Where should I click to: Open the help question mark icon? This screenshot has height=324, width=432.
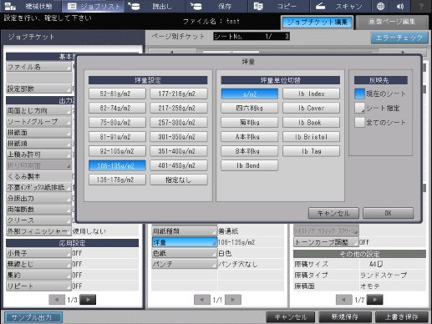(x=421, y=6)
